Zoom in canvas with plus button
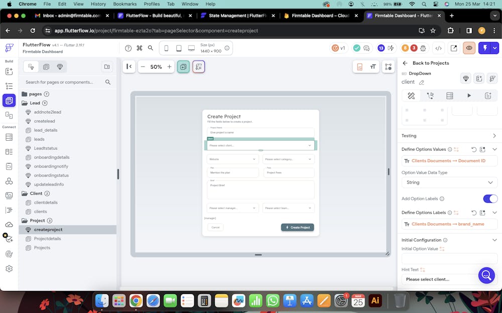The height and width of the screenshot is (313, 502). [x=169, y=67]
